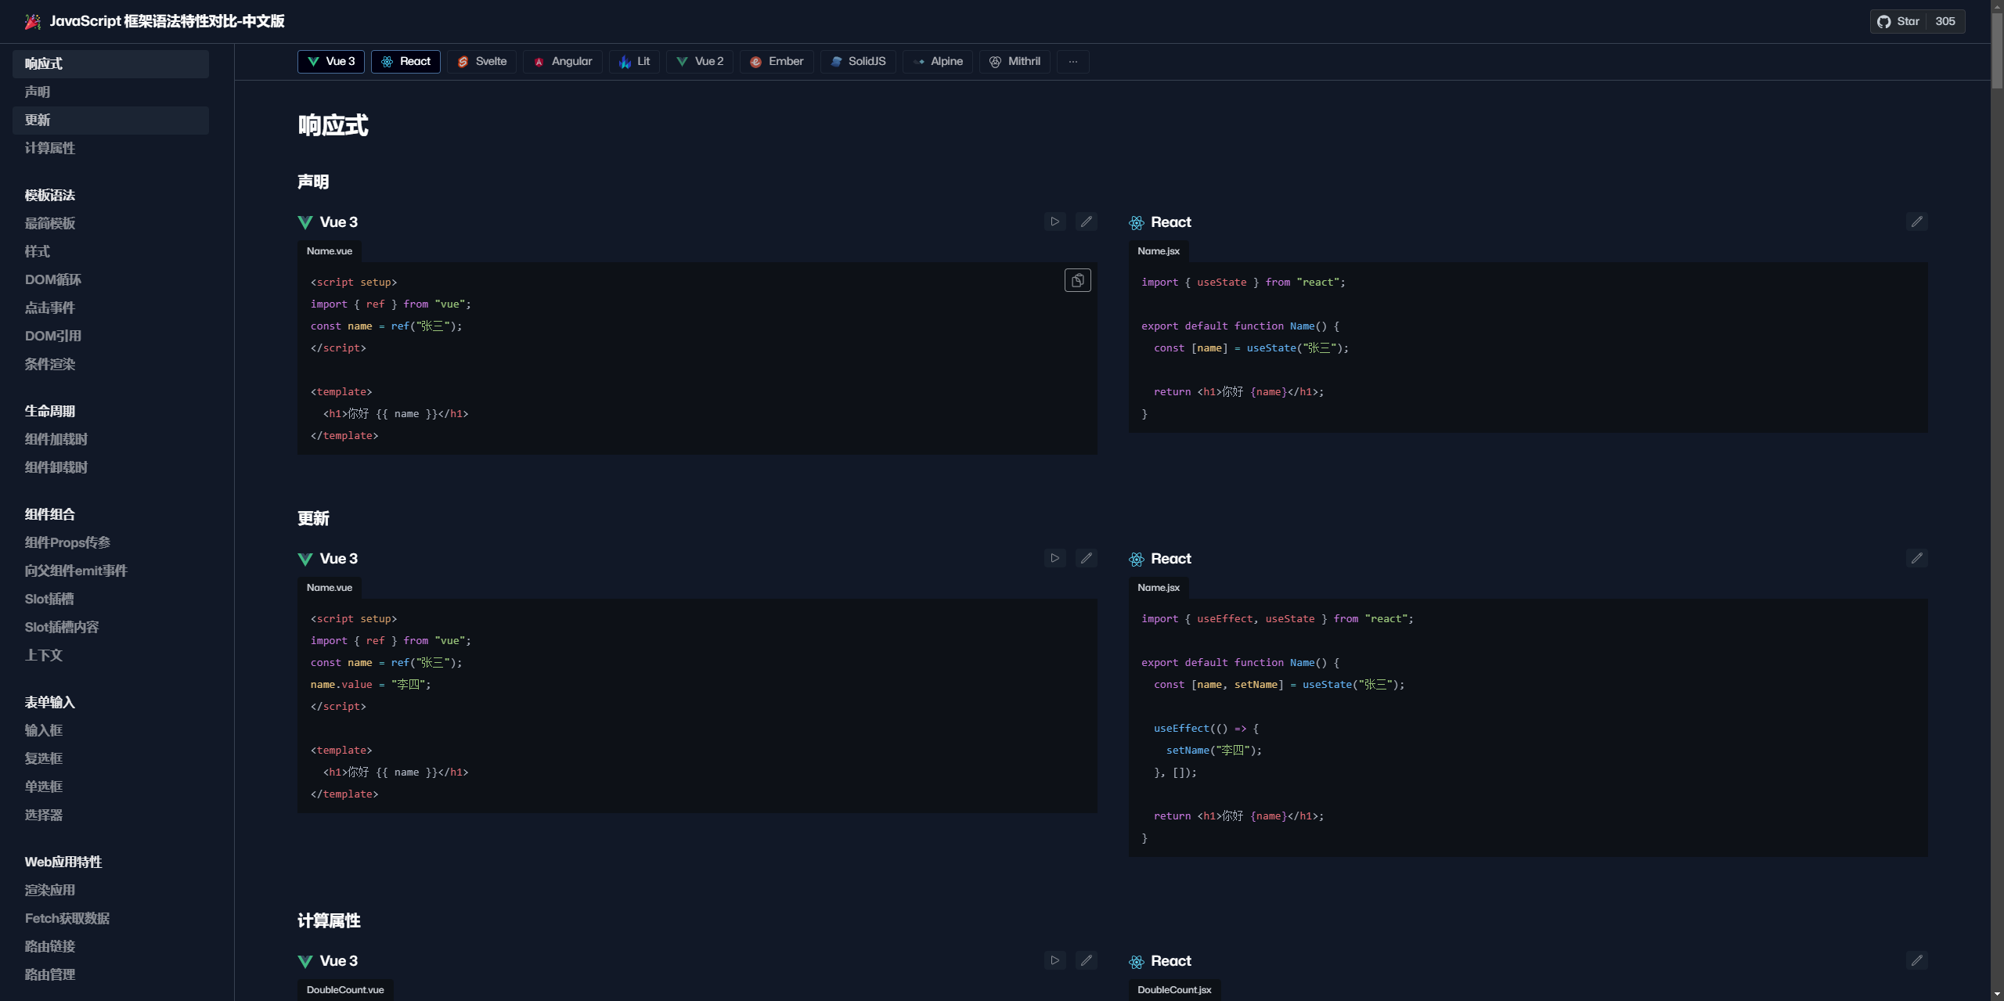Toggle Lit framework selection
Image resolution: width=2004 pixels, height=1001 pixels.
634,61
